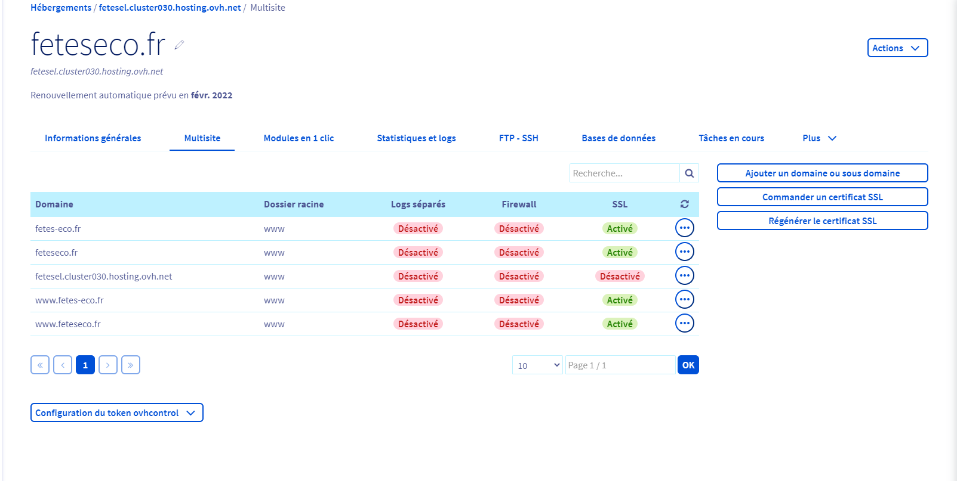The image size is (957, 481).
Task: Click the pencil edit icon beside feteseco.fr
Action: coord(179,45)
